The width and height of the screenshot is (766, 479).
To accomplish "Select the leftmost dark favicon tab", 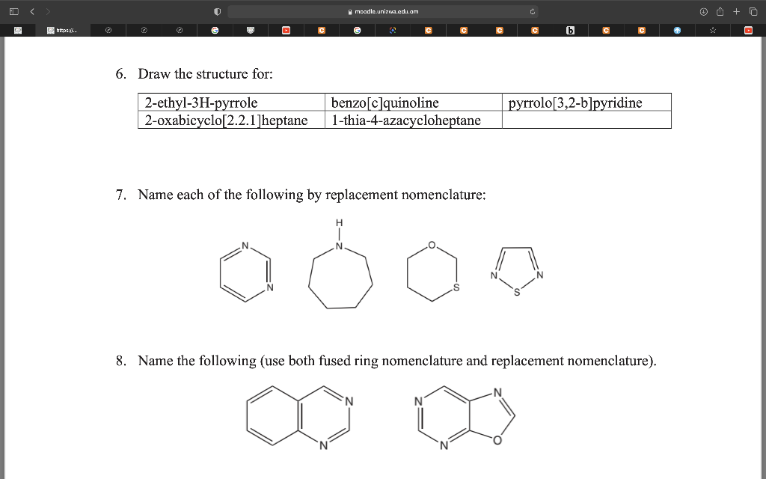I will 16,31.
